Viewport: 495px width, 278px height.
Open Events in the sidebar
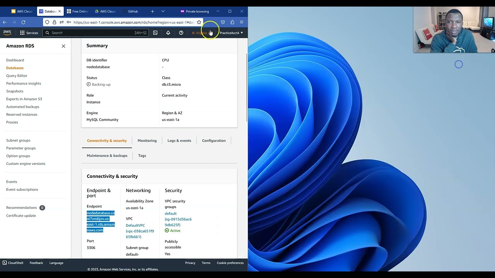(x=12, y=181)
